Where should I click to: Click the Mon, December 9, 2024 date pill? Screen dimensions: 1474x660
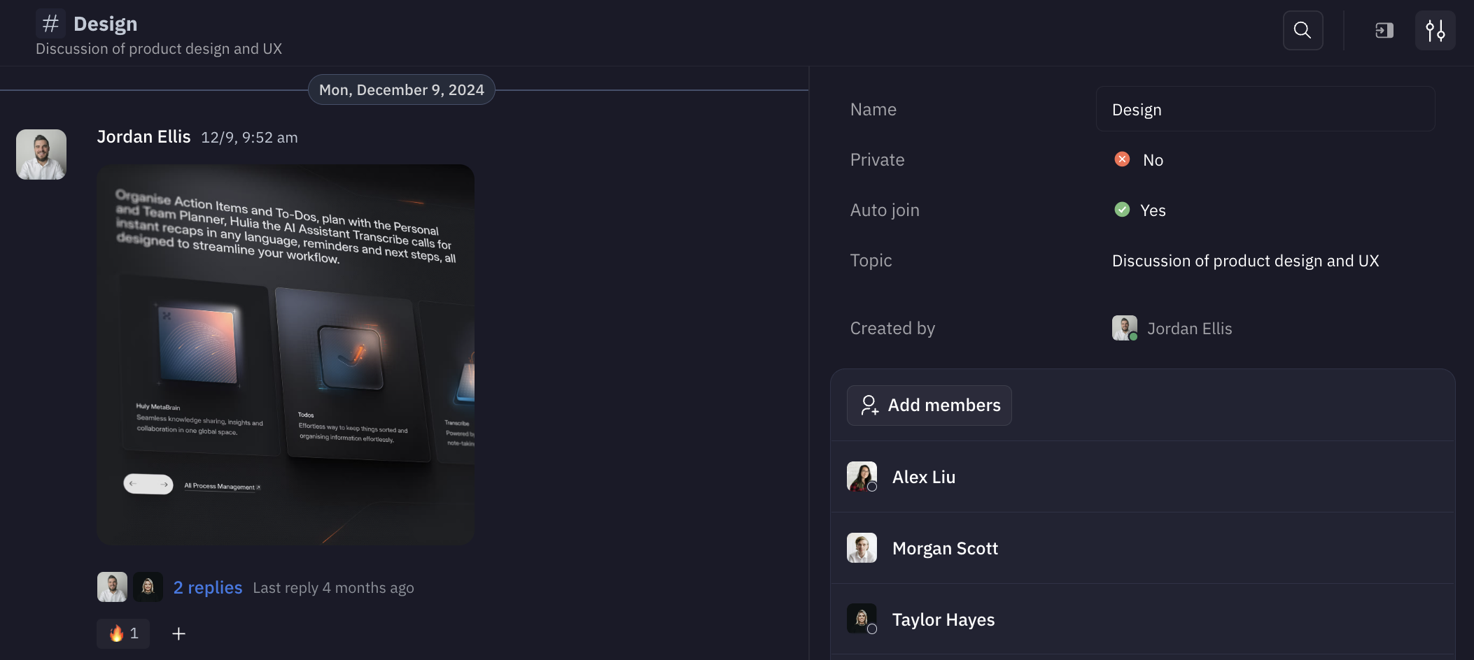pos(402,89)
